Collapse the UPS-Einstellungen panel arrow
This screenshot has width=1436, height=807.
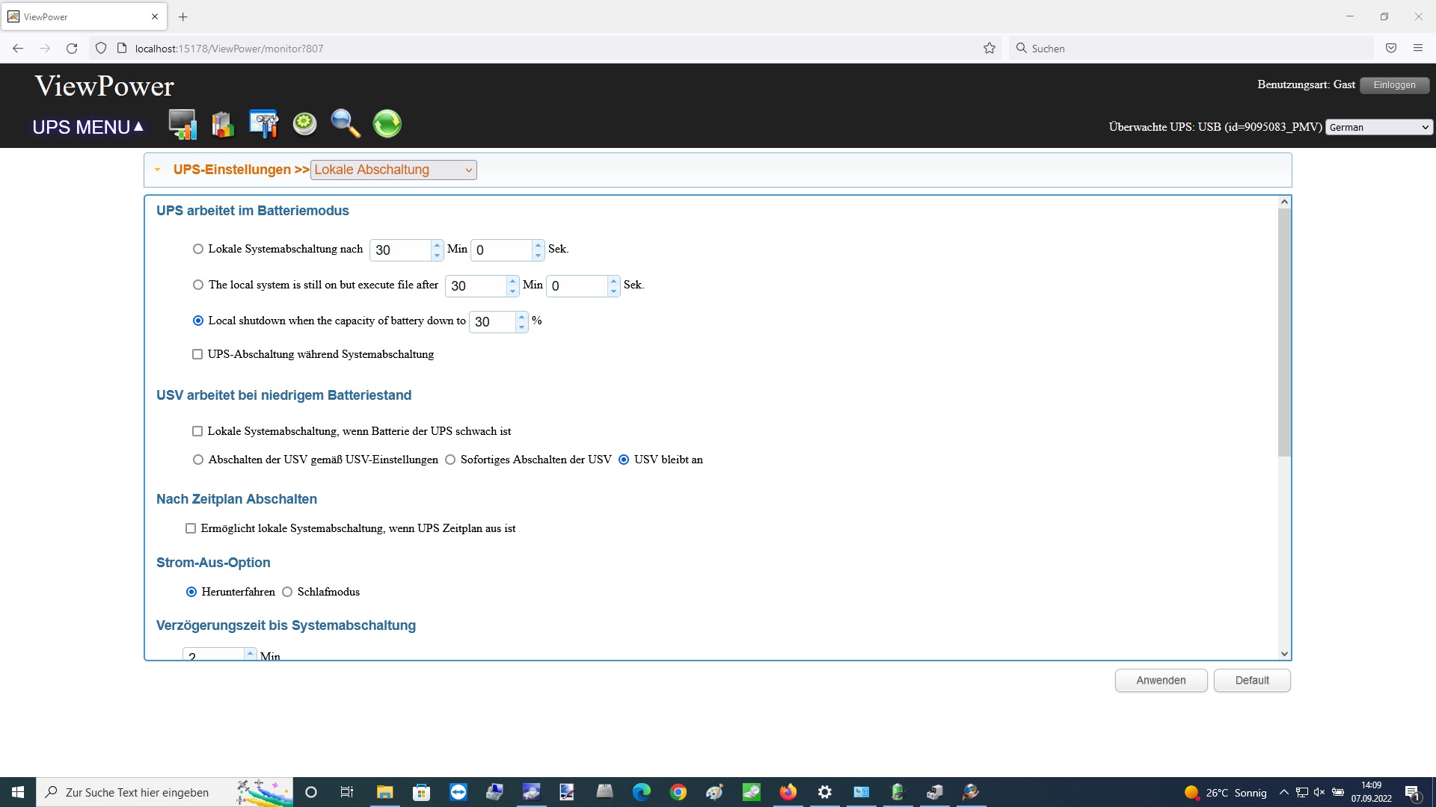158,170
